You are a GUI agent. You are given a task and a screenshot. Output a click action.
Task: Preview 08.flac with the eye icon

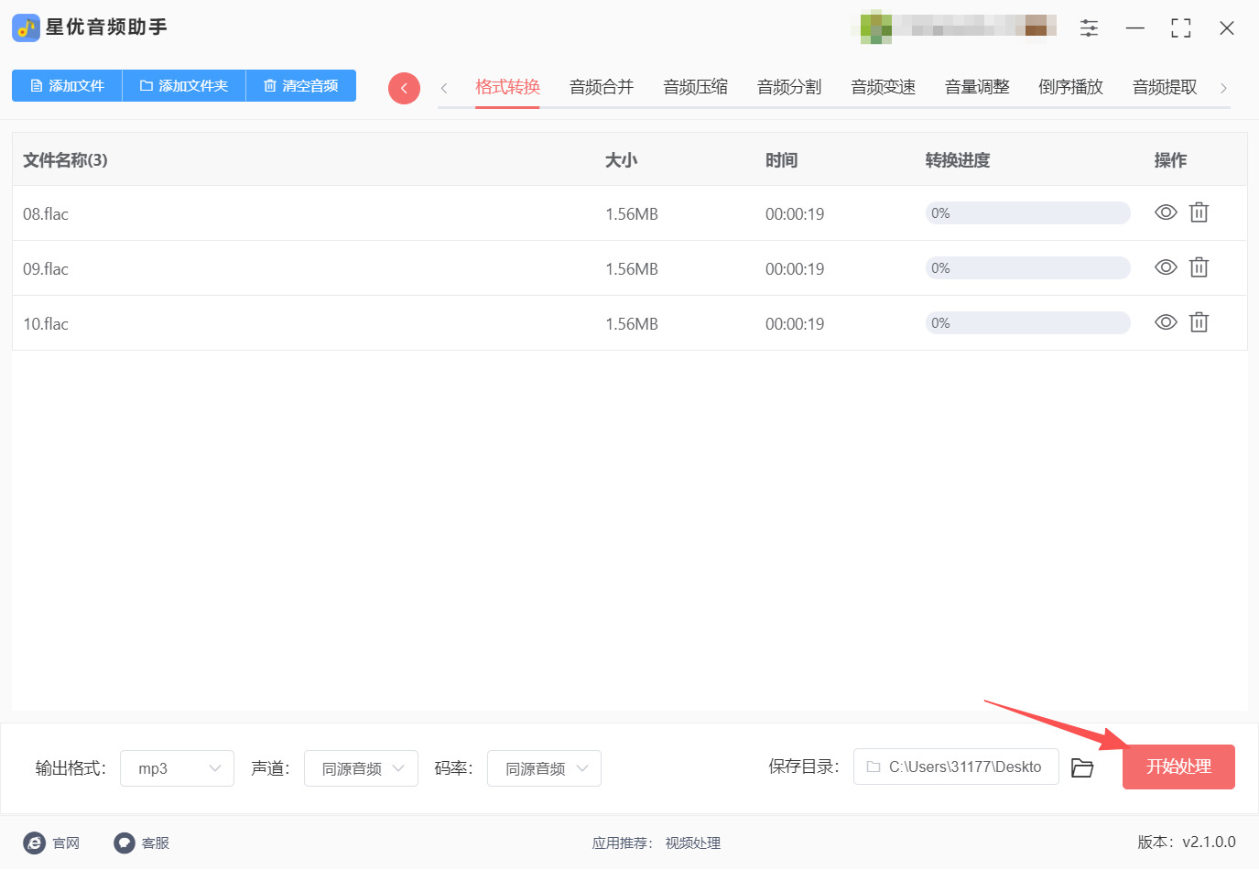point(1166,212)
